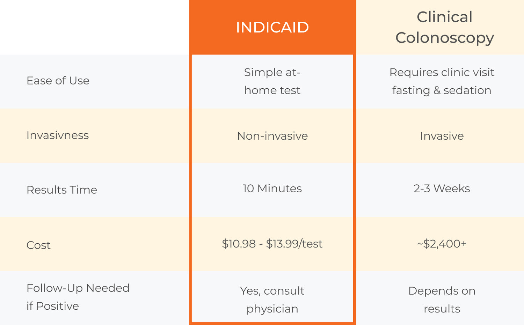Click the blank top-left header cell
Screen dimensions: 524x325
[94, 27]
